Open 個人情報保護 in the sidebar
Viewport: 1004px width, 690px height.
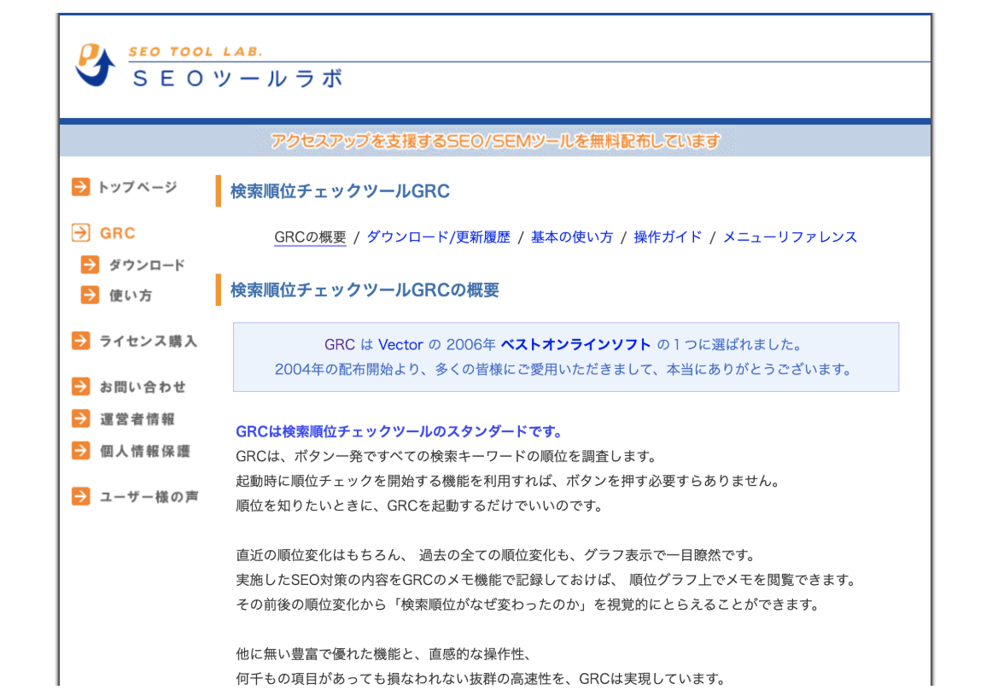tap(145, 451)
